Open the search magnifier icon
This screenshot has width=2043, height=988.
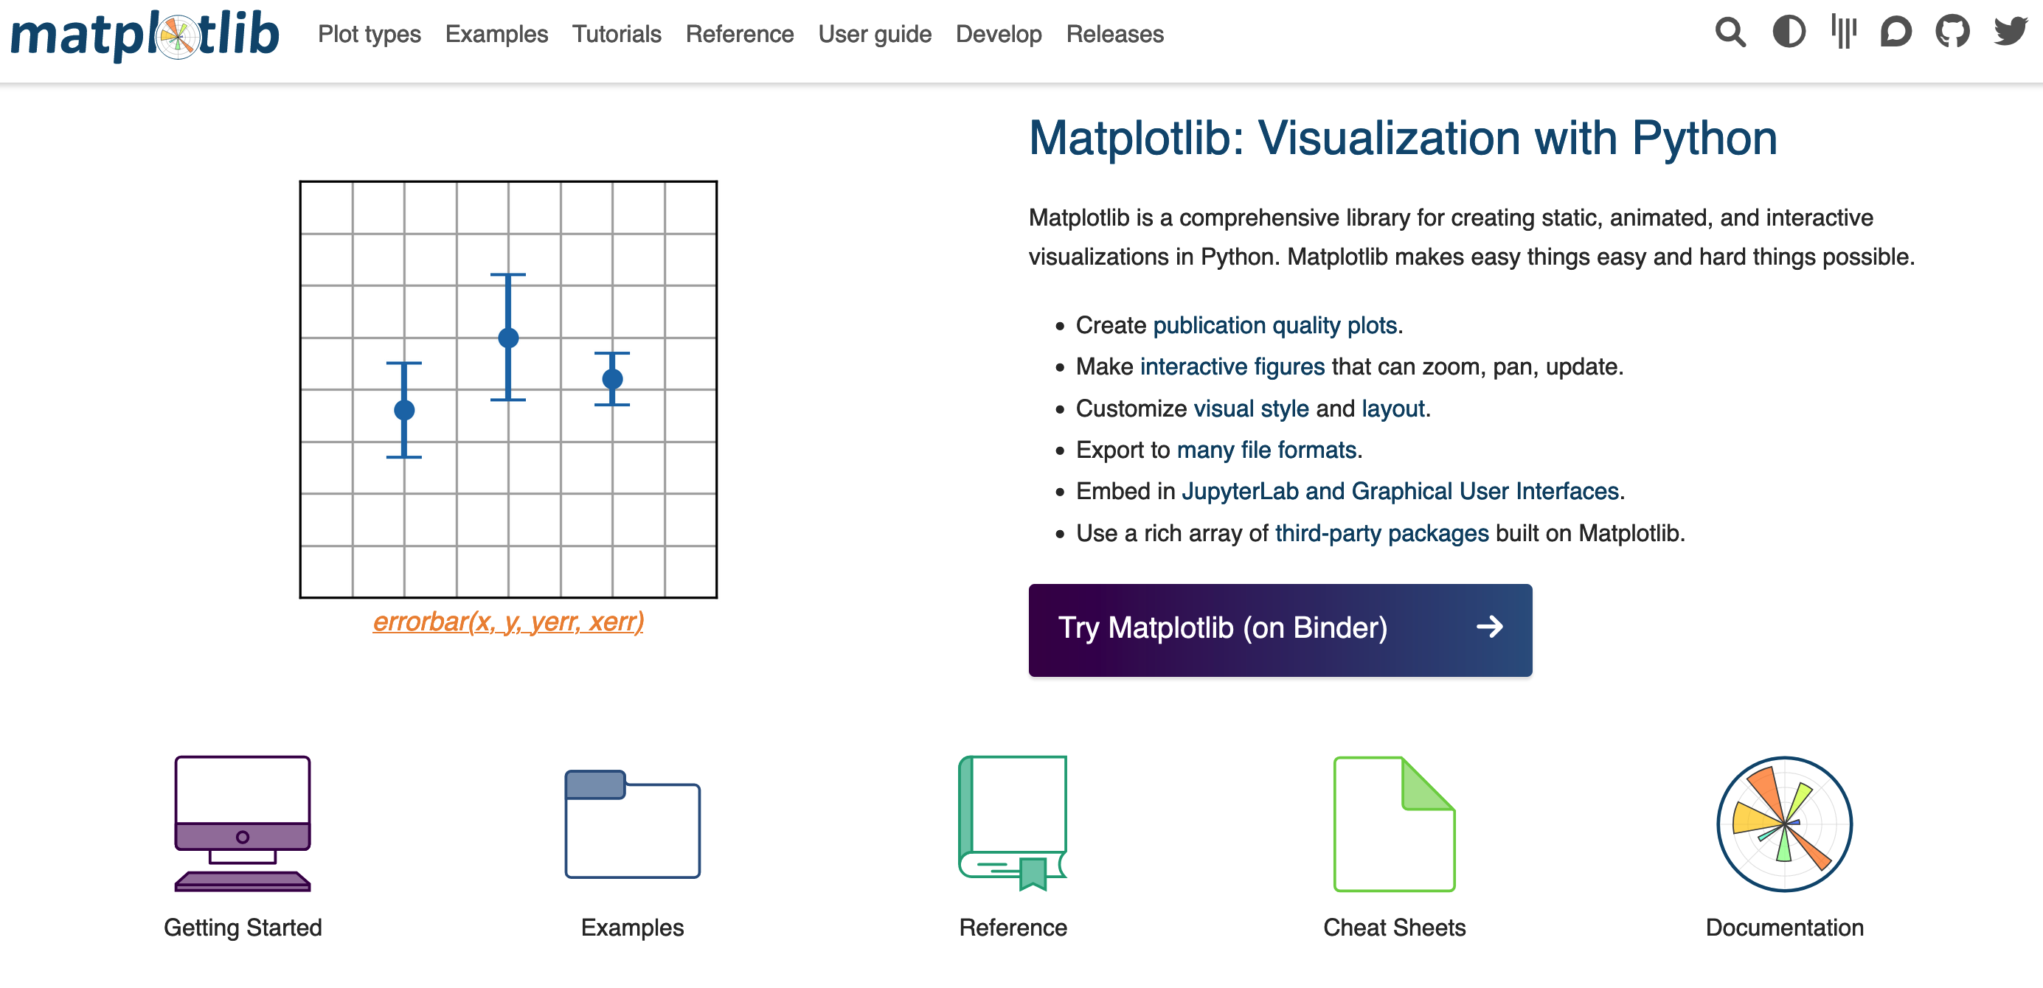pyautogui.click(x=1730, y=32)
